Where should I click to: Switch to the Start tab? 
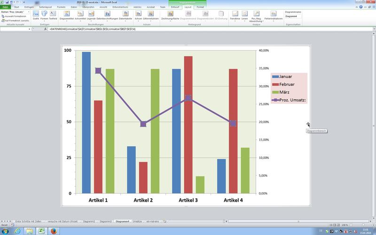pos(16,7)
